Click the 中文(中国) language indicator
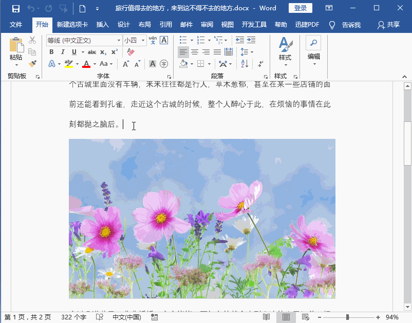The width and height of the screenshot is (412, 323). (127, 317)
